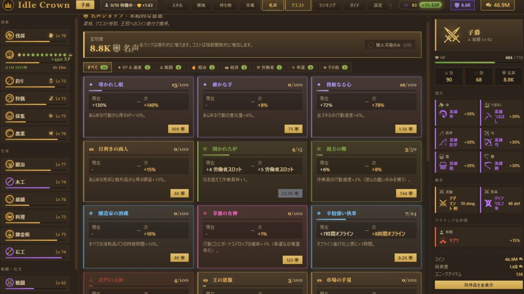Screen dimensions: 524x294
Task: Click the アダマント剣 weapon icon
Action: [x=443, y=203]
